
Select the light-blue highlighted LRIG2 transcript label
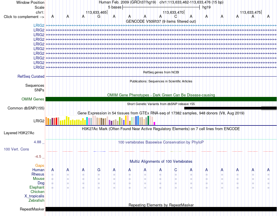(39, 26)
